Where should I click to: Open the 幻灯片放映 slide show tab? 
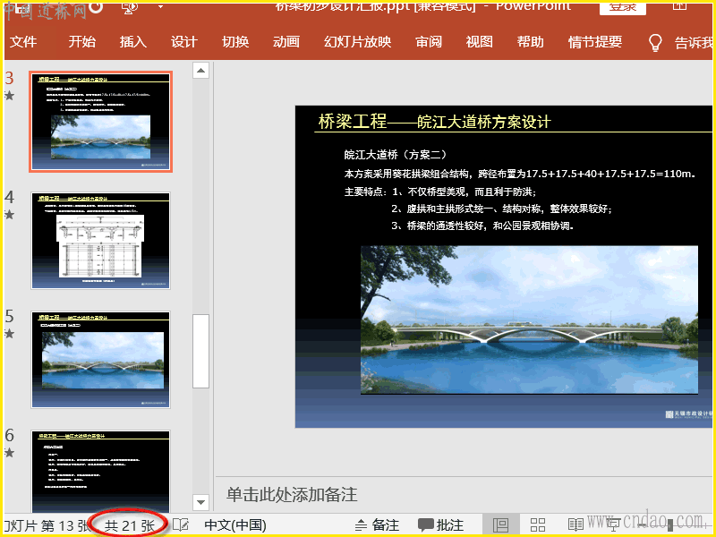coord(357,42)
